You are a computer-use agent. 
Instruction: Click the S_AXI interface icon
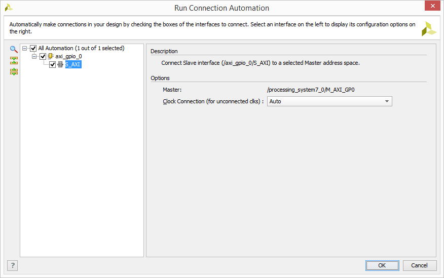click(x=60, y=64)
